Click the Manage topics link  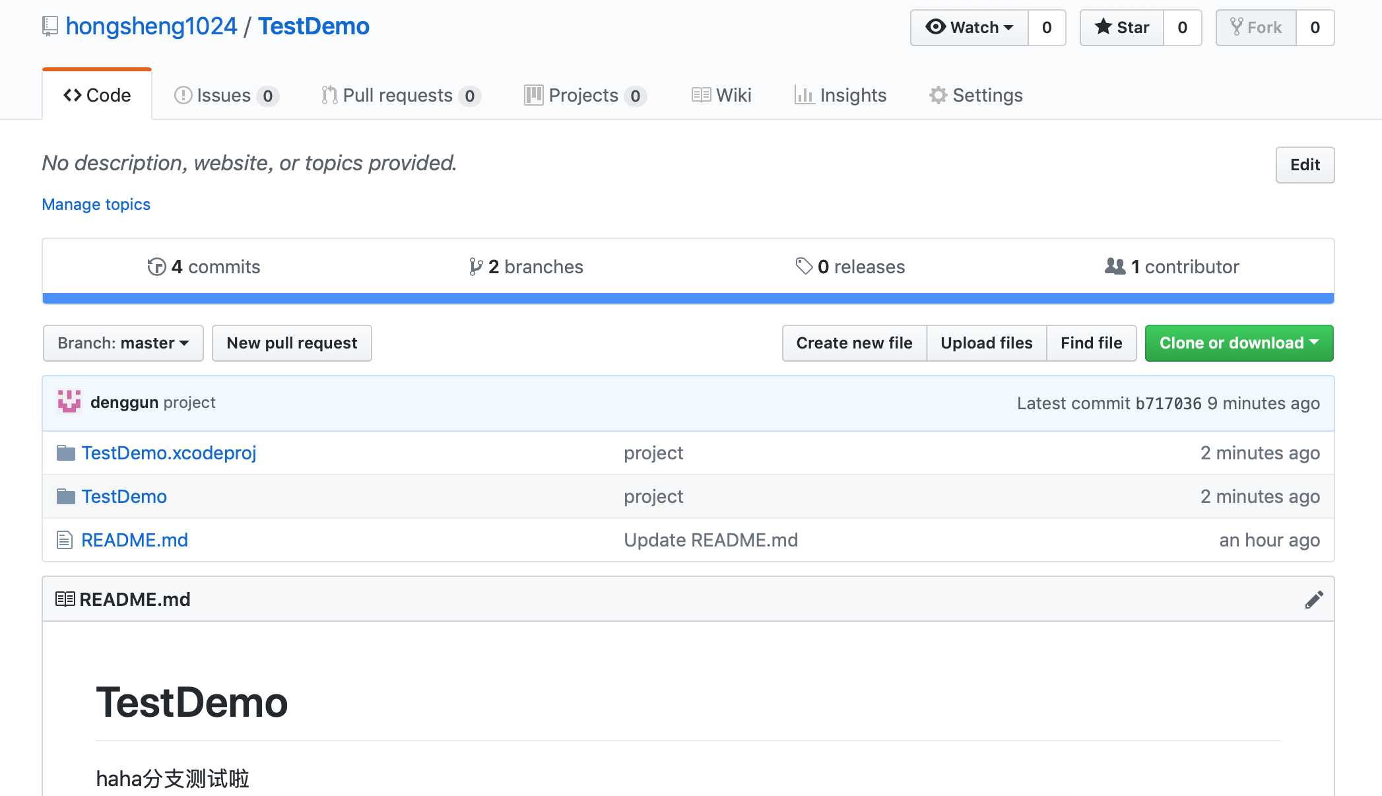point(97,203)
